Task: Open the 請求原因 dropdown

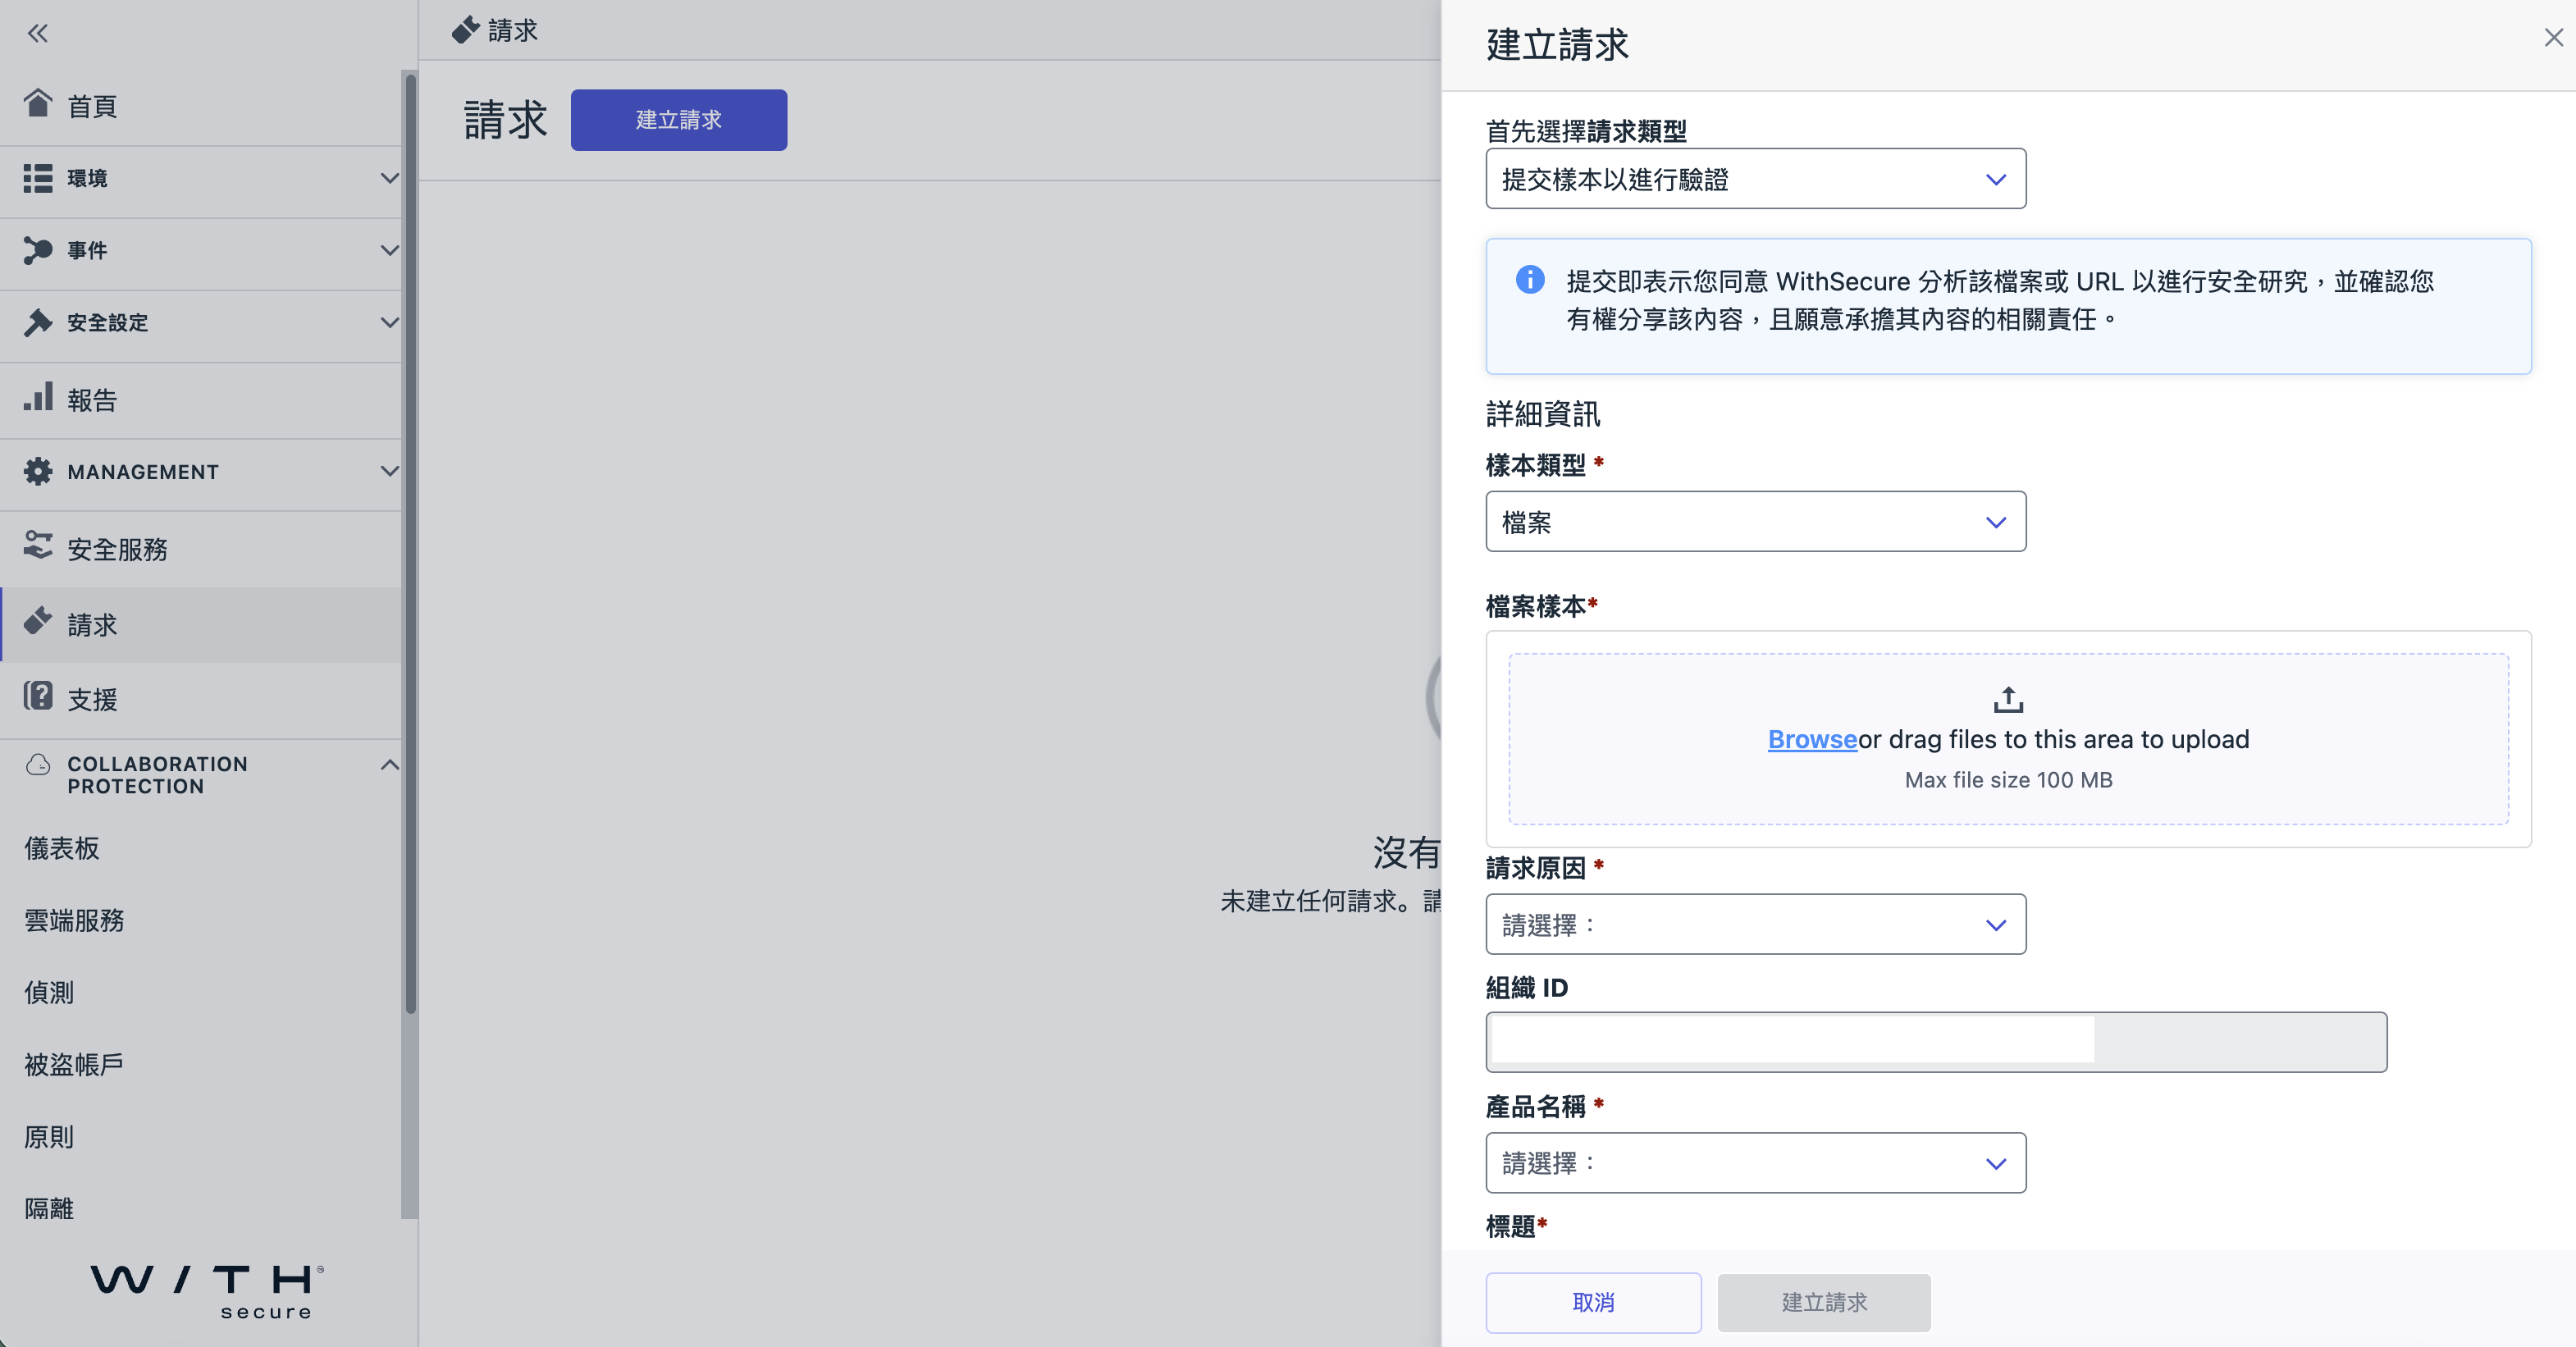Action: pos(1755,924)
